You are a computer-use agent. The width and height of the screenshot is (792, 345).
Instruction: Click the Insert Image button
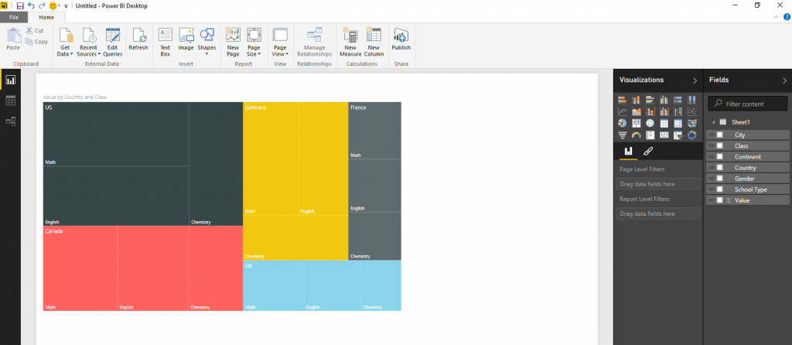[186, 39]
